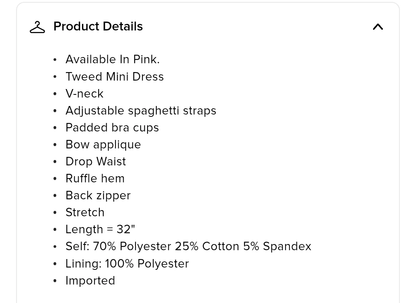Click the bullet marker beside Tweed Mini Dress

(54, 77)
